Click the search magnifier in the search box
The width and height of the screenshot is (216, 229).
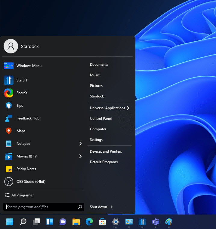[x=80, y=207]
